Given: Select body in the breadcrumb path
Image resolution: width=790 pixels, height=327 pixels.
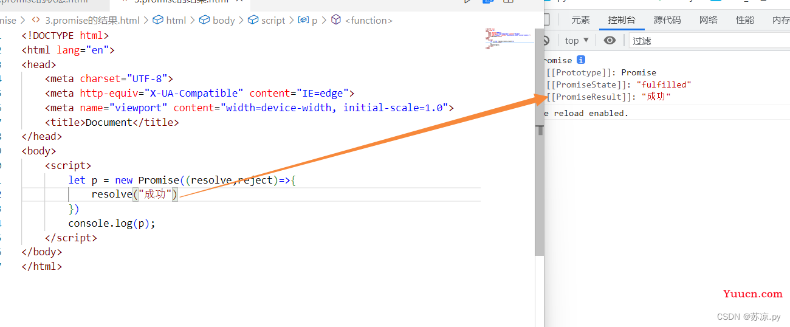Looking at the screenshot, I should point(224,20).
